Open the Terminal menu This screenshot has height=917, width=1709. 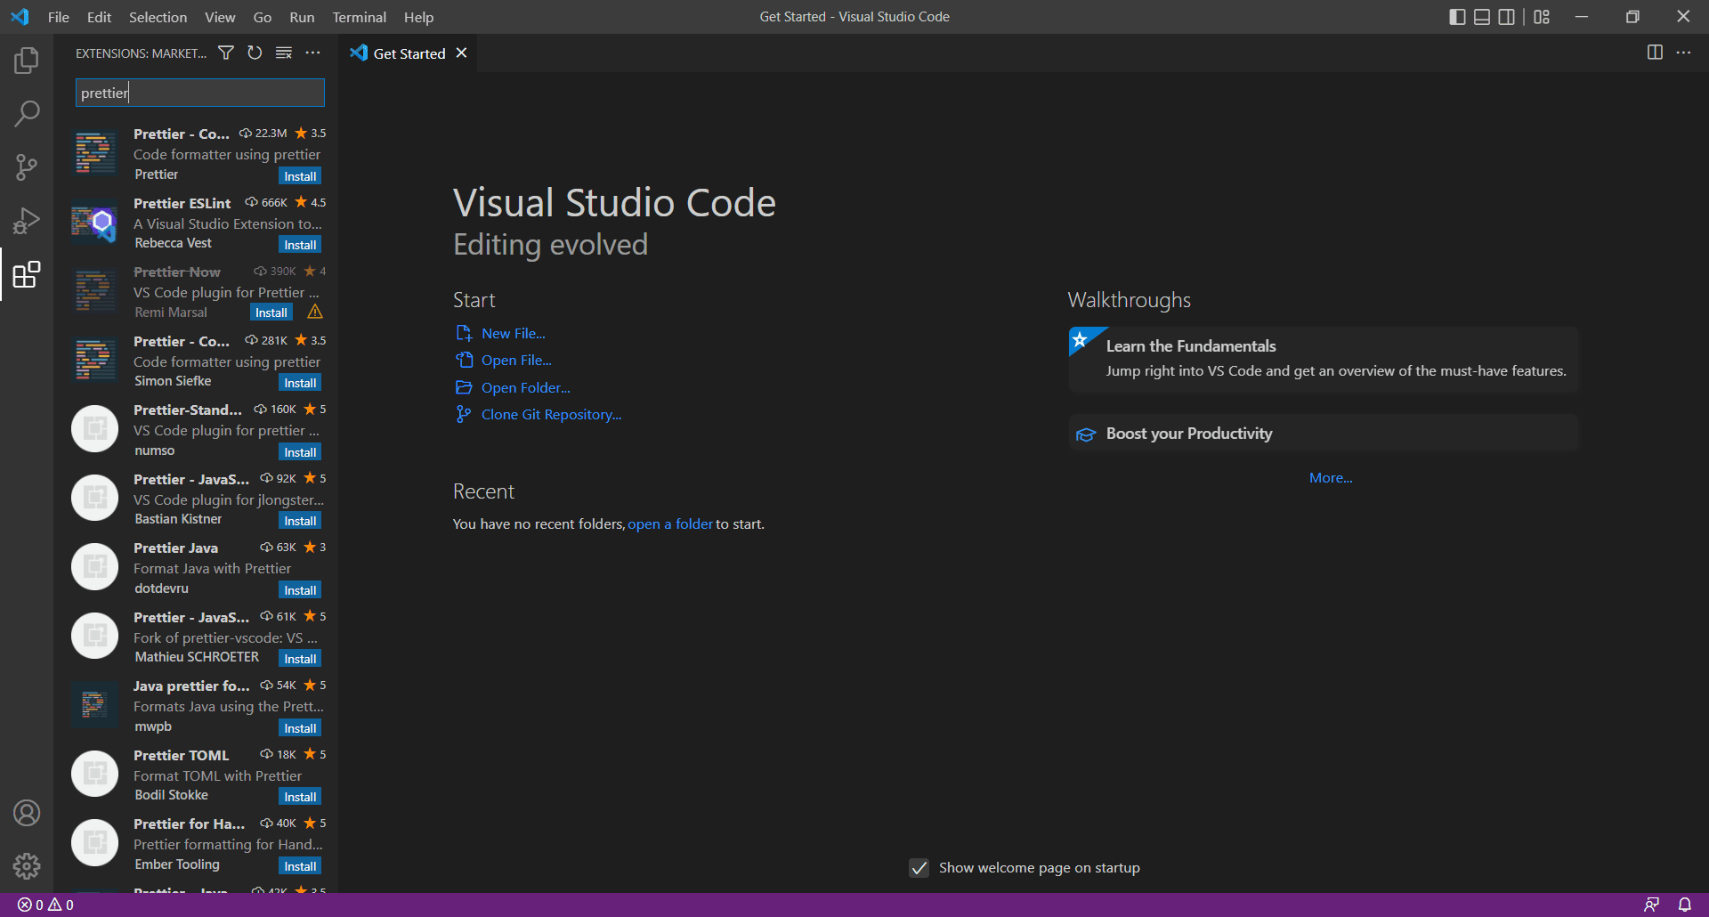(359, 17)
